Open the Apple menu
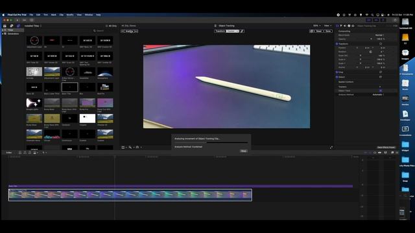This screenshot has height=233, width=415. click(x=3, y=15)
